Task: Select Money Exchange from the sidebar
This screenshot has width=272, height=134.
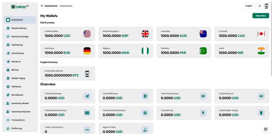Action: pos(20,36)
